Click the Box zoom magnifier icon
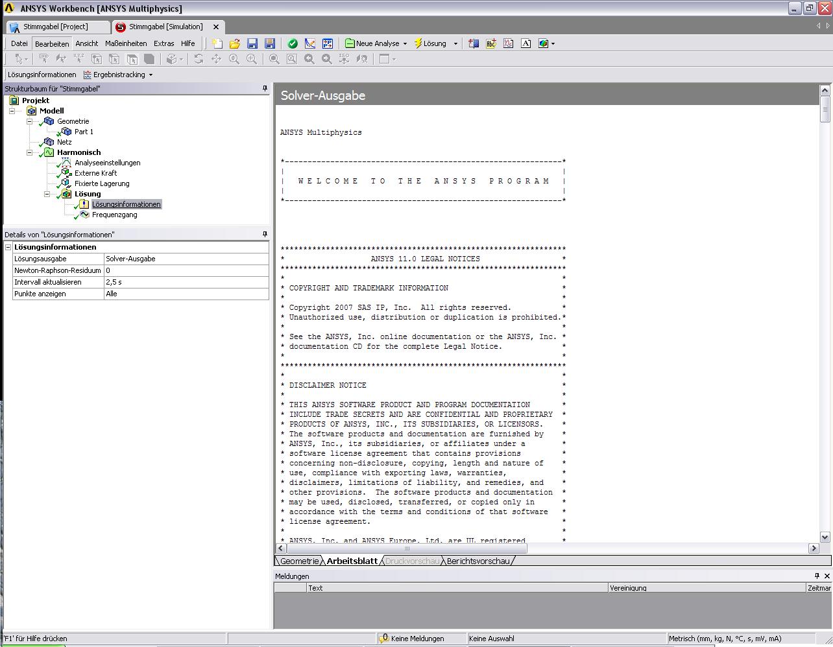The image size is (833, 647). [251, 59]
